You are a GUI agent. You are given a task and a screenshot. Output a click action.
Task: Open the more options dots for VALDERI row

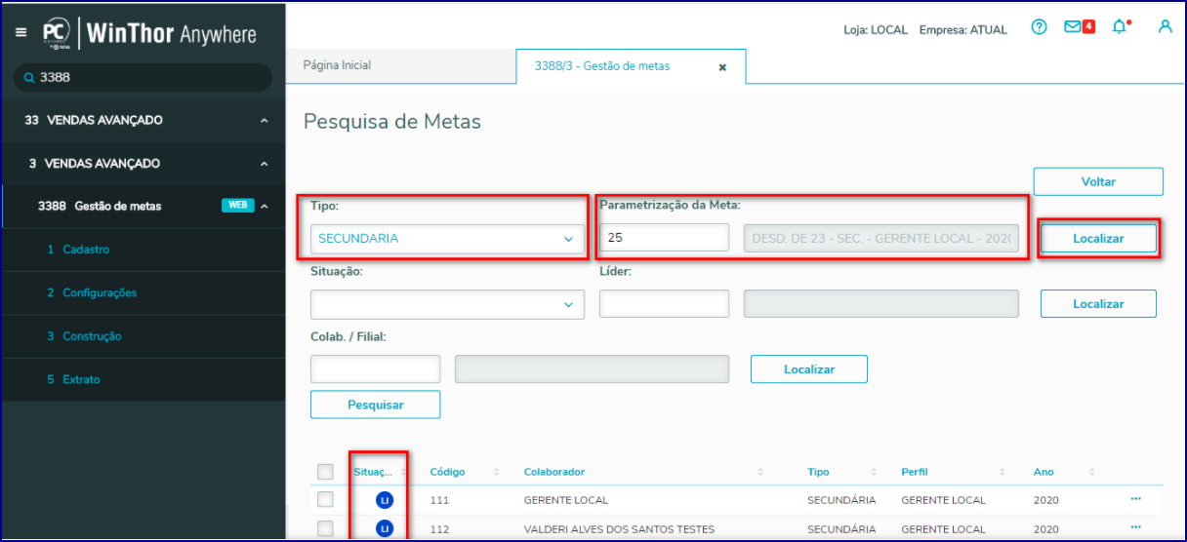tap(1135, 528)
